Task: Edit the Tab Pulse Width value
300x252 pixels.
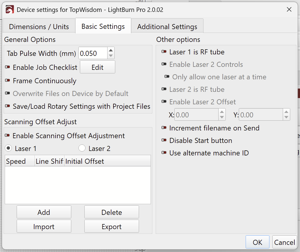Action: [x=92, y=53]
